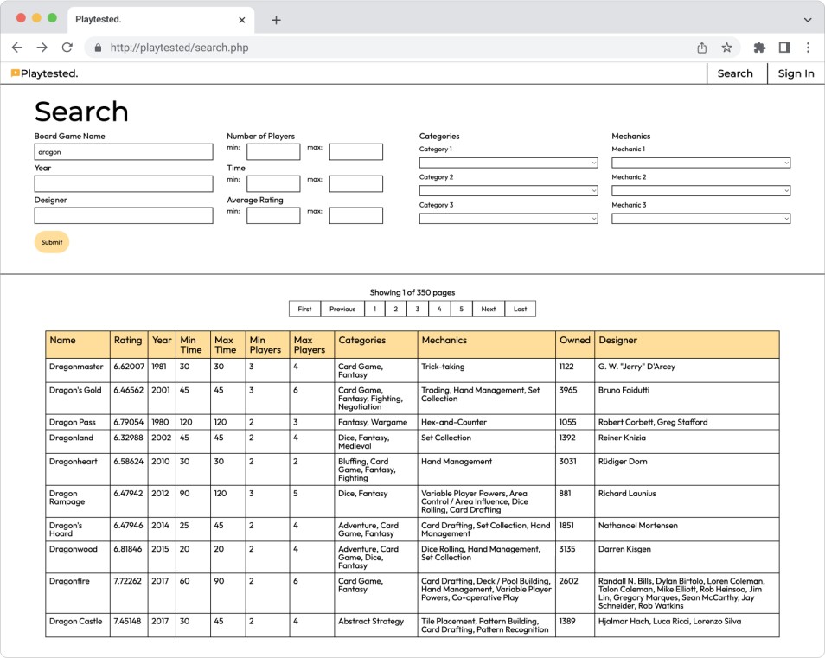Open the browser three-dot menu

tap(808, 48)
